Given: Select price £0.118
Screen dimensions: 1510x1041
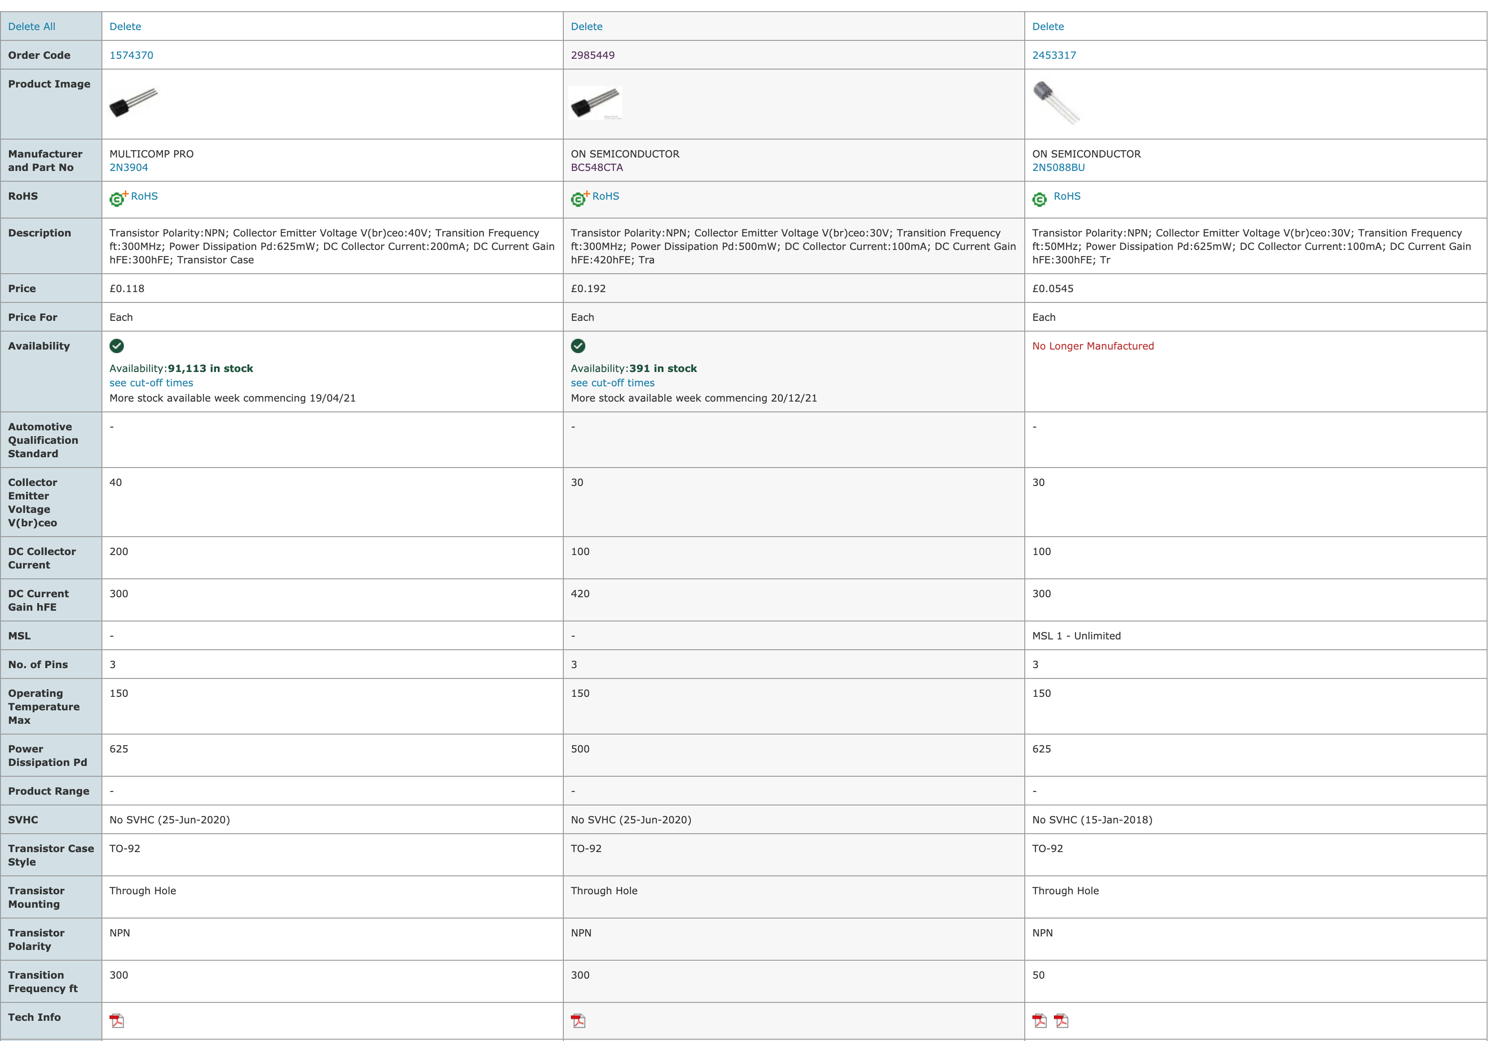Looking at the screenshot, I should pos(127,289).
